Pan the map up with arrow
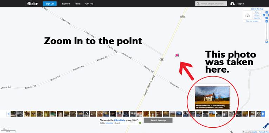This screenshot has width=269, height=133. point(267,12)
